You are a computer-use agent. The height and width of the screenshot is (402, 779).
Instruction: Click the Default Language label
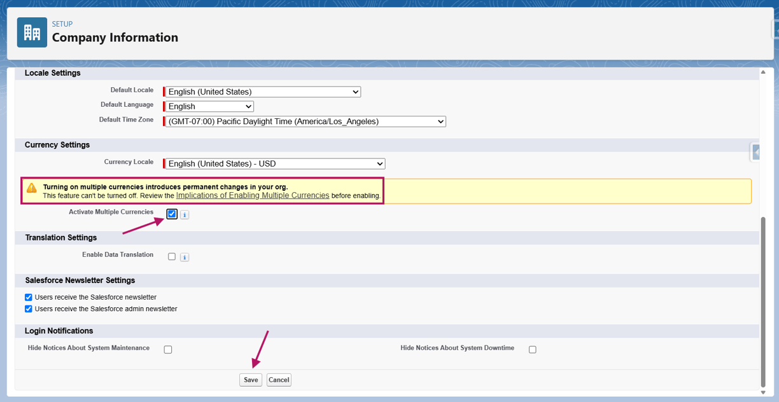click(x=127, y=104)
